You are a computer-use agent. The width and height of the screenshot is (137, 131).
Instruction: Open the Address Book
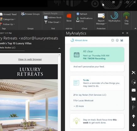(53, 17)
